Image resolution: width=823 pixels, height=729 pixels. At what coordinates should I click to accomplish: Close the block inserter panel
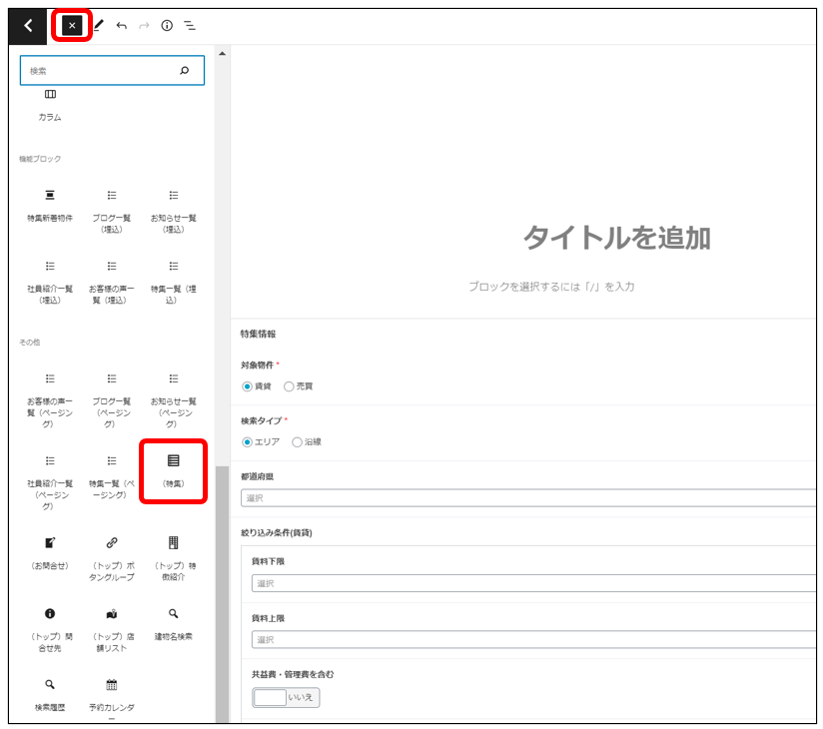[x=72, y=26]
